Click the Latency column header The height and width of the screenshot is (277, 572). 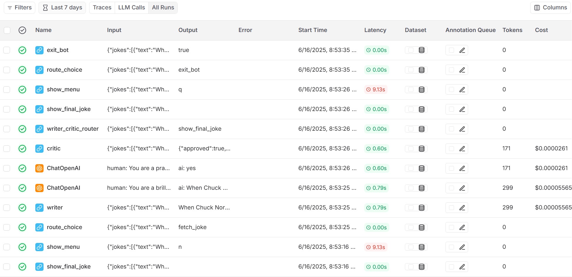pos(375,30)
